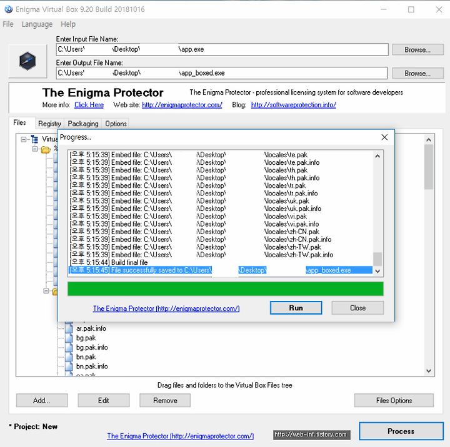Click the Virtual Box root tree node icon
Image resolution: width=450 pixels, height=447 pixels.
point(35,139)
